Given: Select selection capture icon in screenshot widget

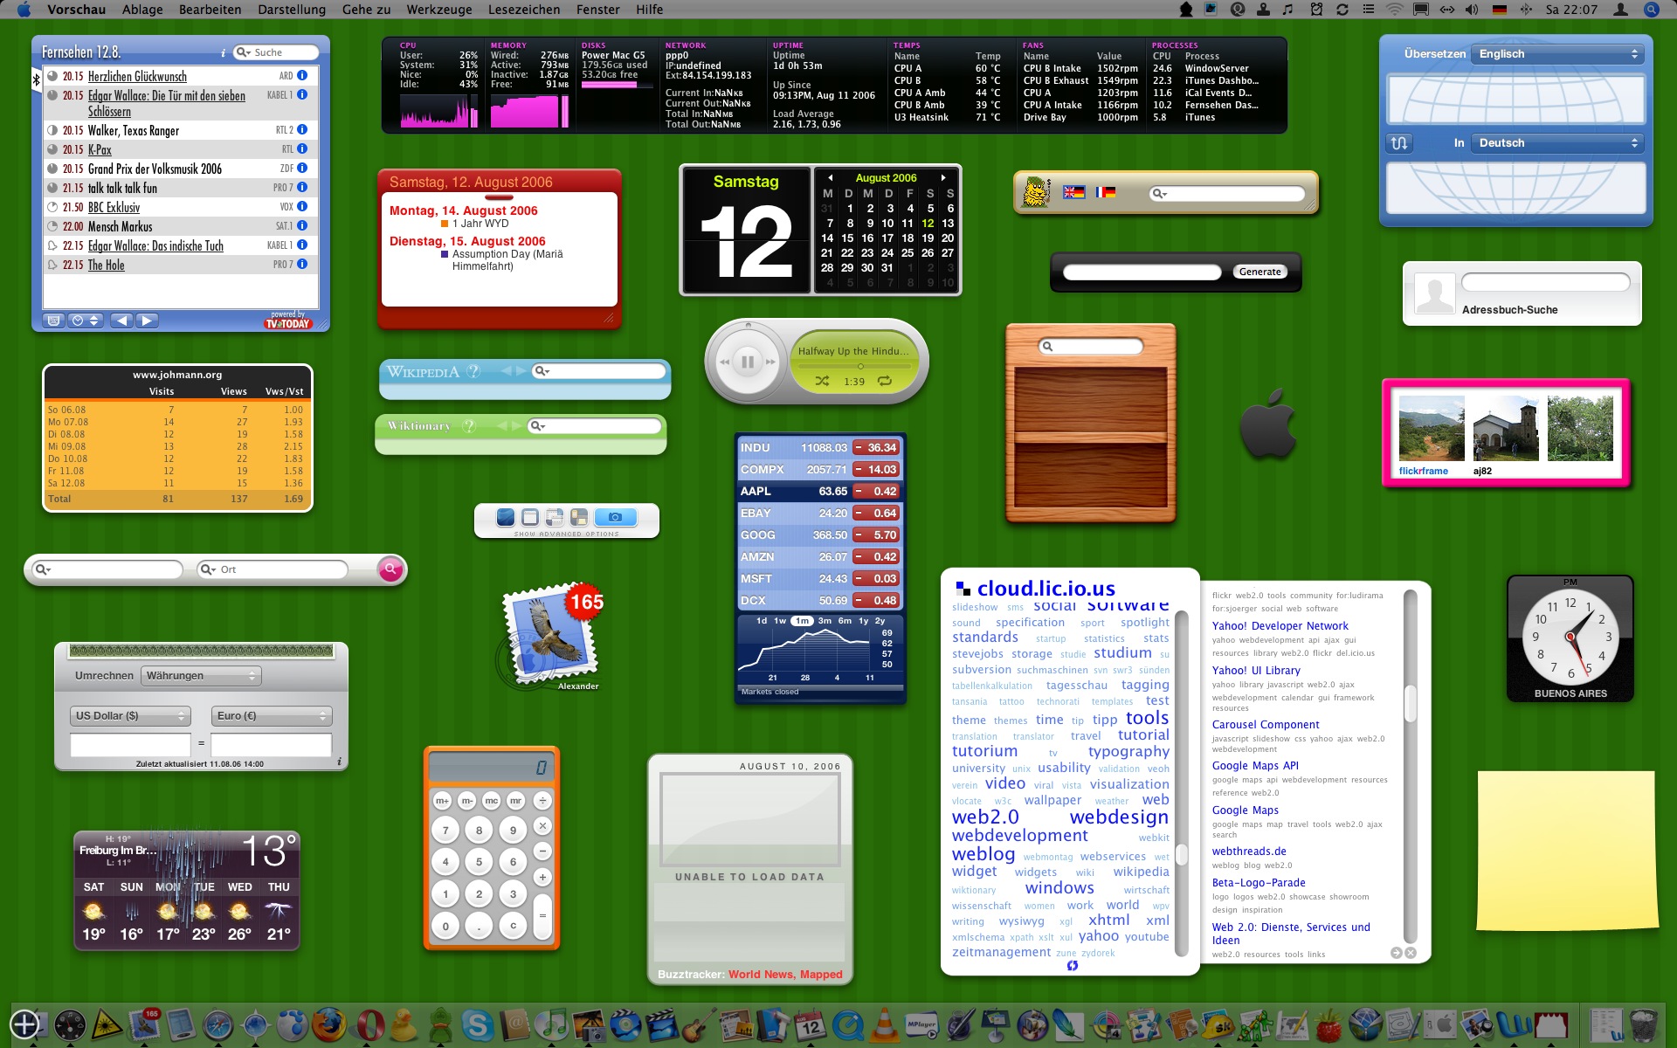Looking at the screenshot, I should [555, 517].
